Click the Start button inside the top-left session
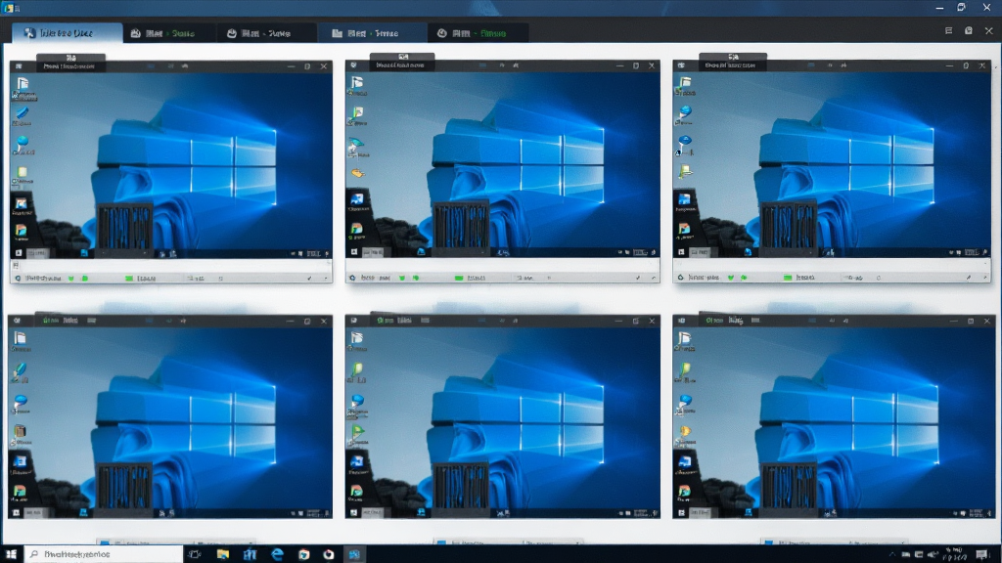 (18, 253)
